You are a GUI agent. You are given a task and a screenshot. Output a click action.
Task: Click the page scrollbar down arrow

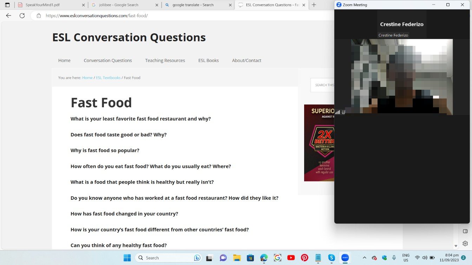456,246
